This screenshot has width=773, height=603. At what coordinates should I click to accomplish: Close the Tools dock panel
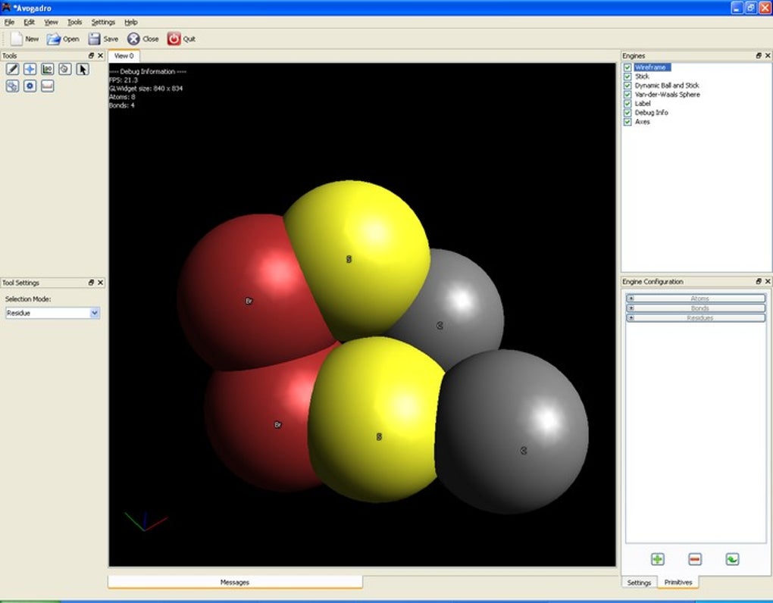tap(101, 55)
